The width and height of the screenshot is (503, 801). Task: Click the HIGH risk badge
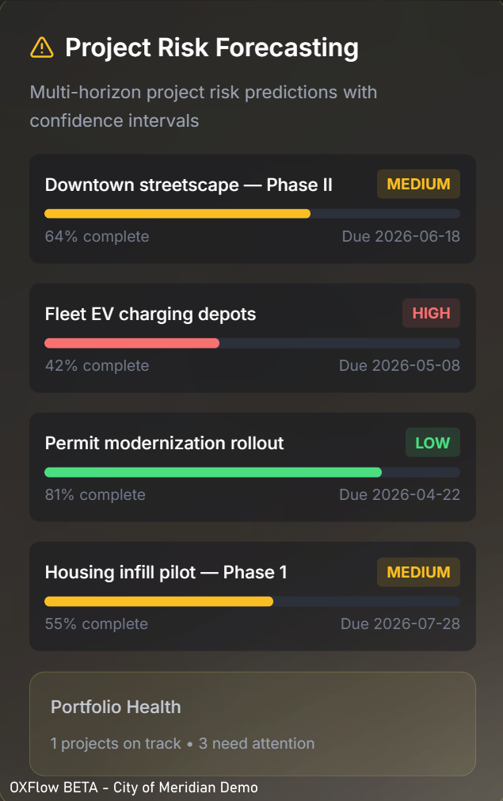coord(431,314)
